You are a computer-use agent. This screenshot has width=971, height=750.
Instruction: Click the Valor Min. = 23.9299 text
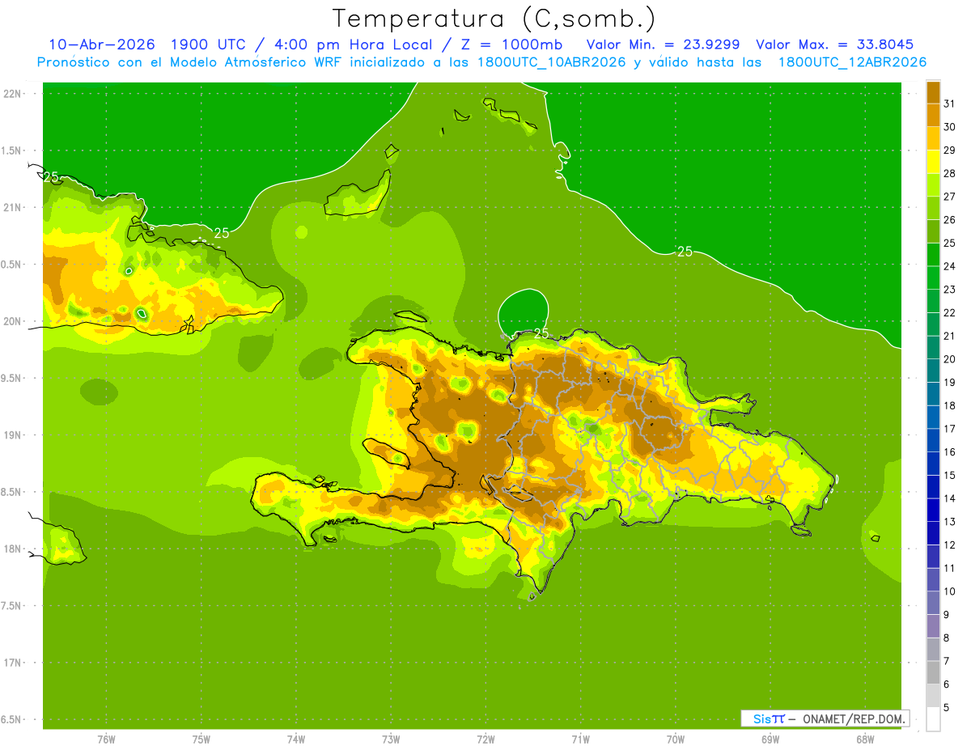pyautogui.click(x=663, y=44)
